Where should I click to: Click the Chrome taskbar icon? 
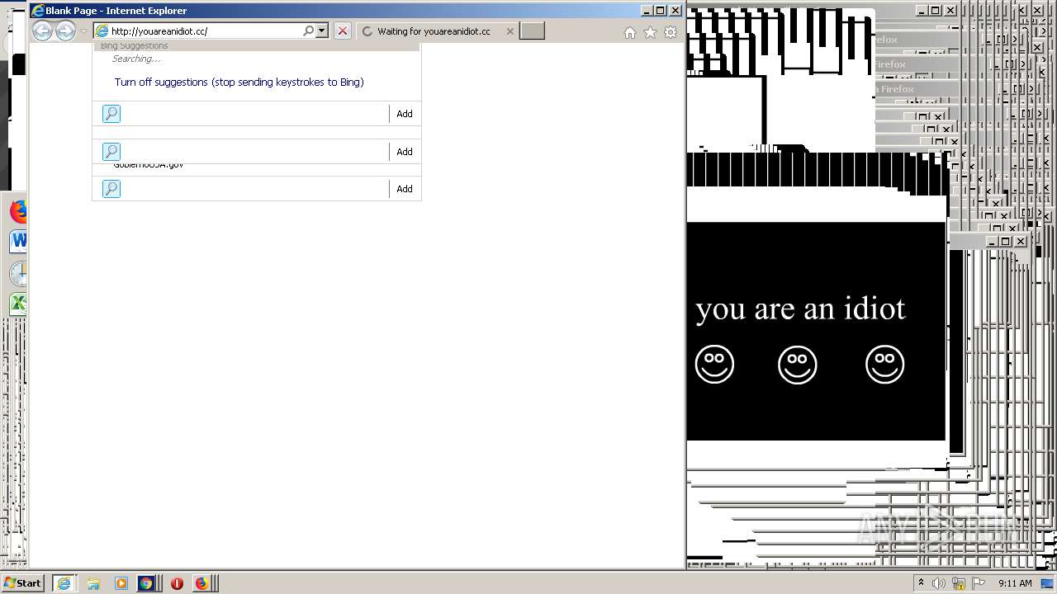point(146,583)
